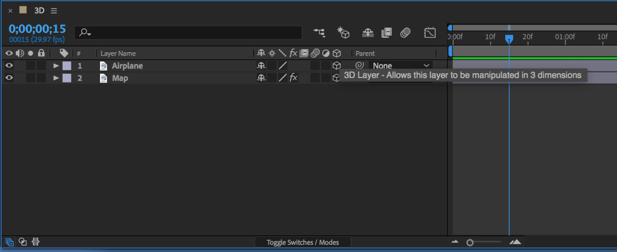
Task: Open the Composition Mini-Flowchart
Action: tap(319, 32)
